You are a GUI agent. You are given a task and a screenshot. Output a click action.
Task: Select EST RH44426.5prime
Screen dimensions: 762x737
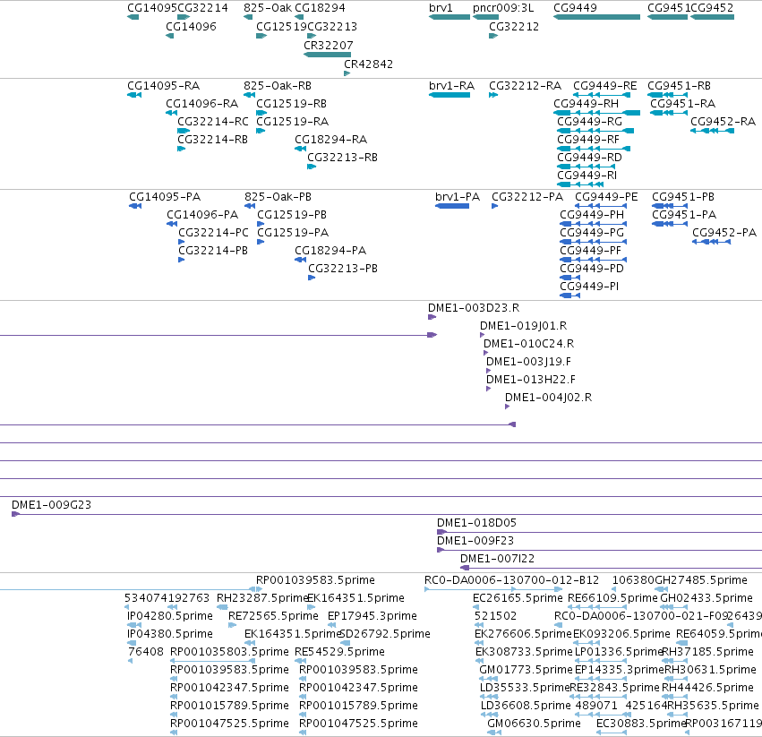click(707, 688)
